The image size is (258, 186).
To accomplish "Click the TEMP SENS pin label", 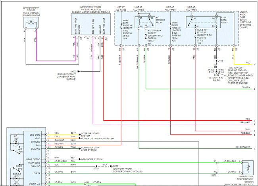I will (34, 163).
